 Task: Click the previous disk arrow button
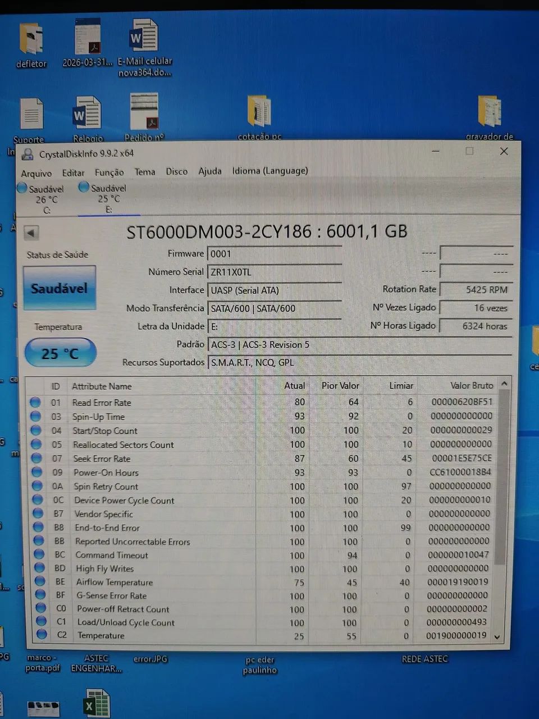(31, 233)
